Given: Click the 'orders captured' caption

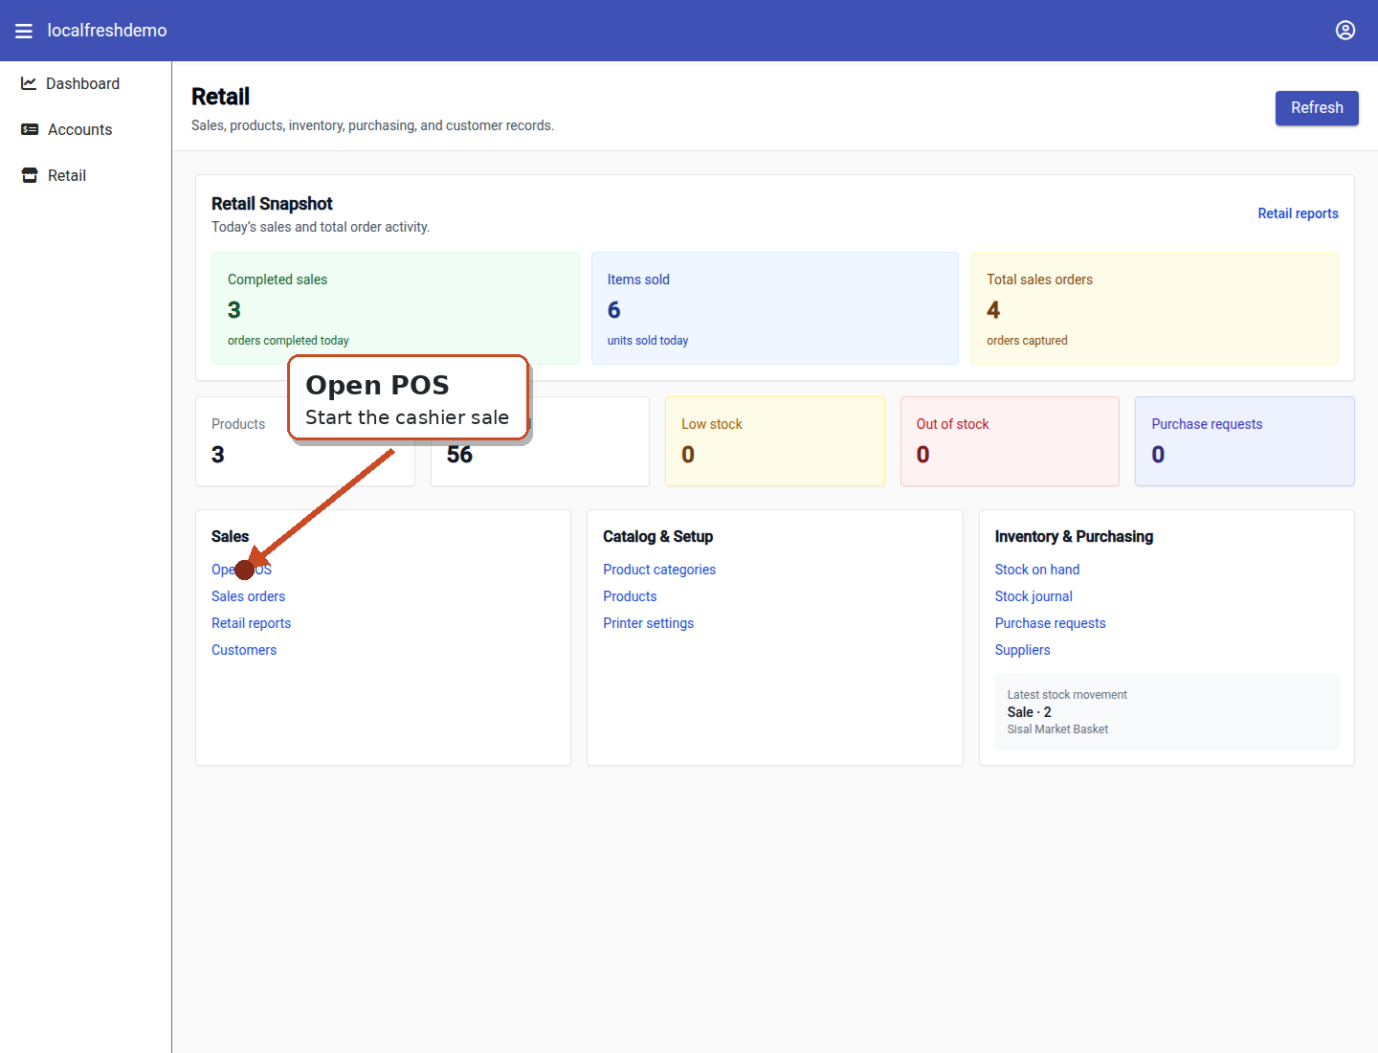Looking at the screenshot, I should coord(1027,341).
